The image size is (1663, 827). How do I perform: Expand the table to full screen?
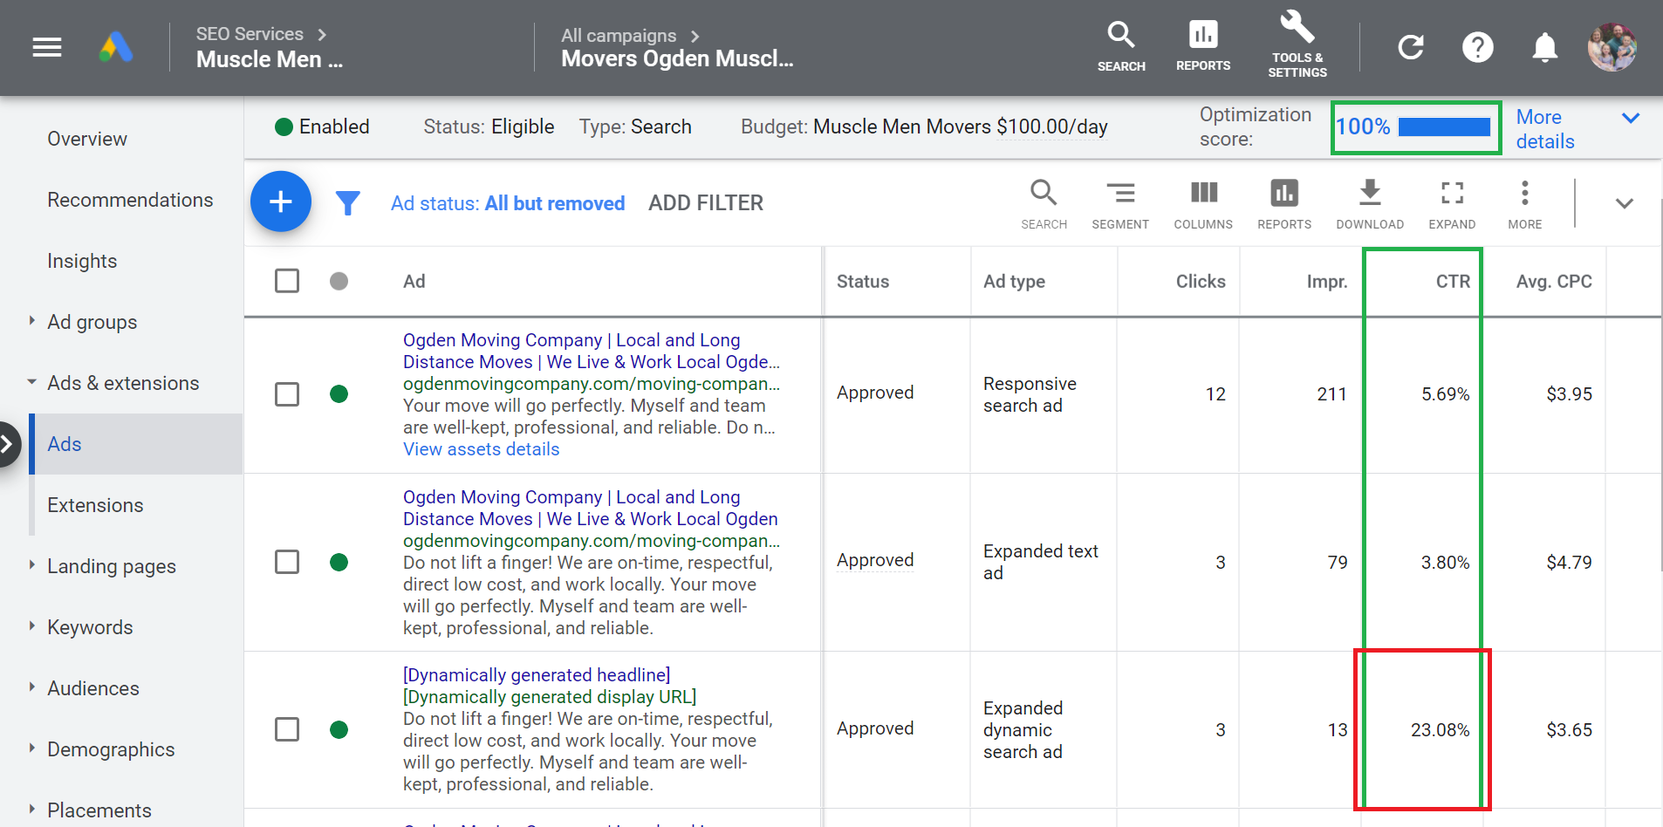1452,205
